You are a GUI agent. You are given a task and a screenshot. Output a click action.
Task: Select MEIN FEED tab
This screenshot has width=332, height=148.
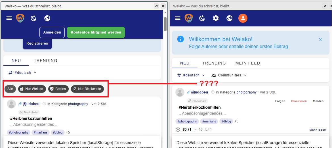pyautogui.click(x=248, y=63)
